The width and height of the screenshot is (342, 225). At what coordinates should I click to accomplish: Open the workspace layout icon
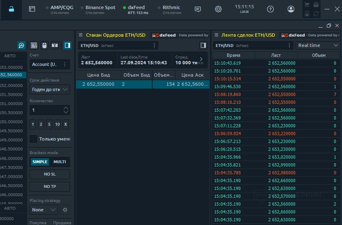point(32,9)
